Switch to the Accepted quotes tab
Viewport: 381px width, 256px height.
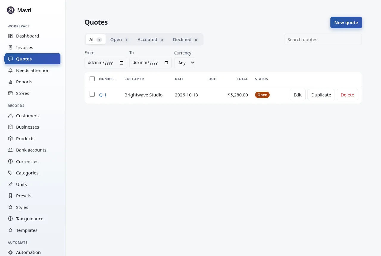coord(150,39)
